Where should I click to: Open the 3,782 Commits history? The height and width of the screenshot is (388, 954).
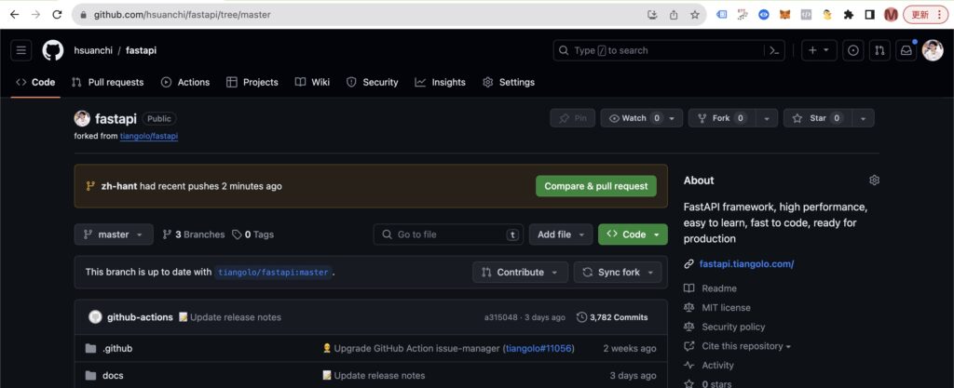(612, 317)
